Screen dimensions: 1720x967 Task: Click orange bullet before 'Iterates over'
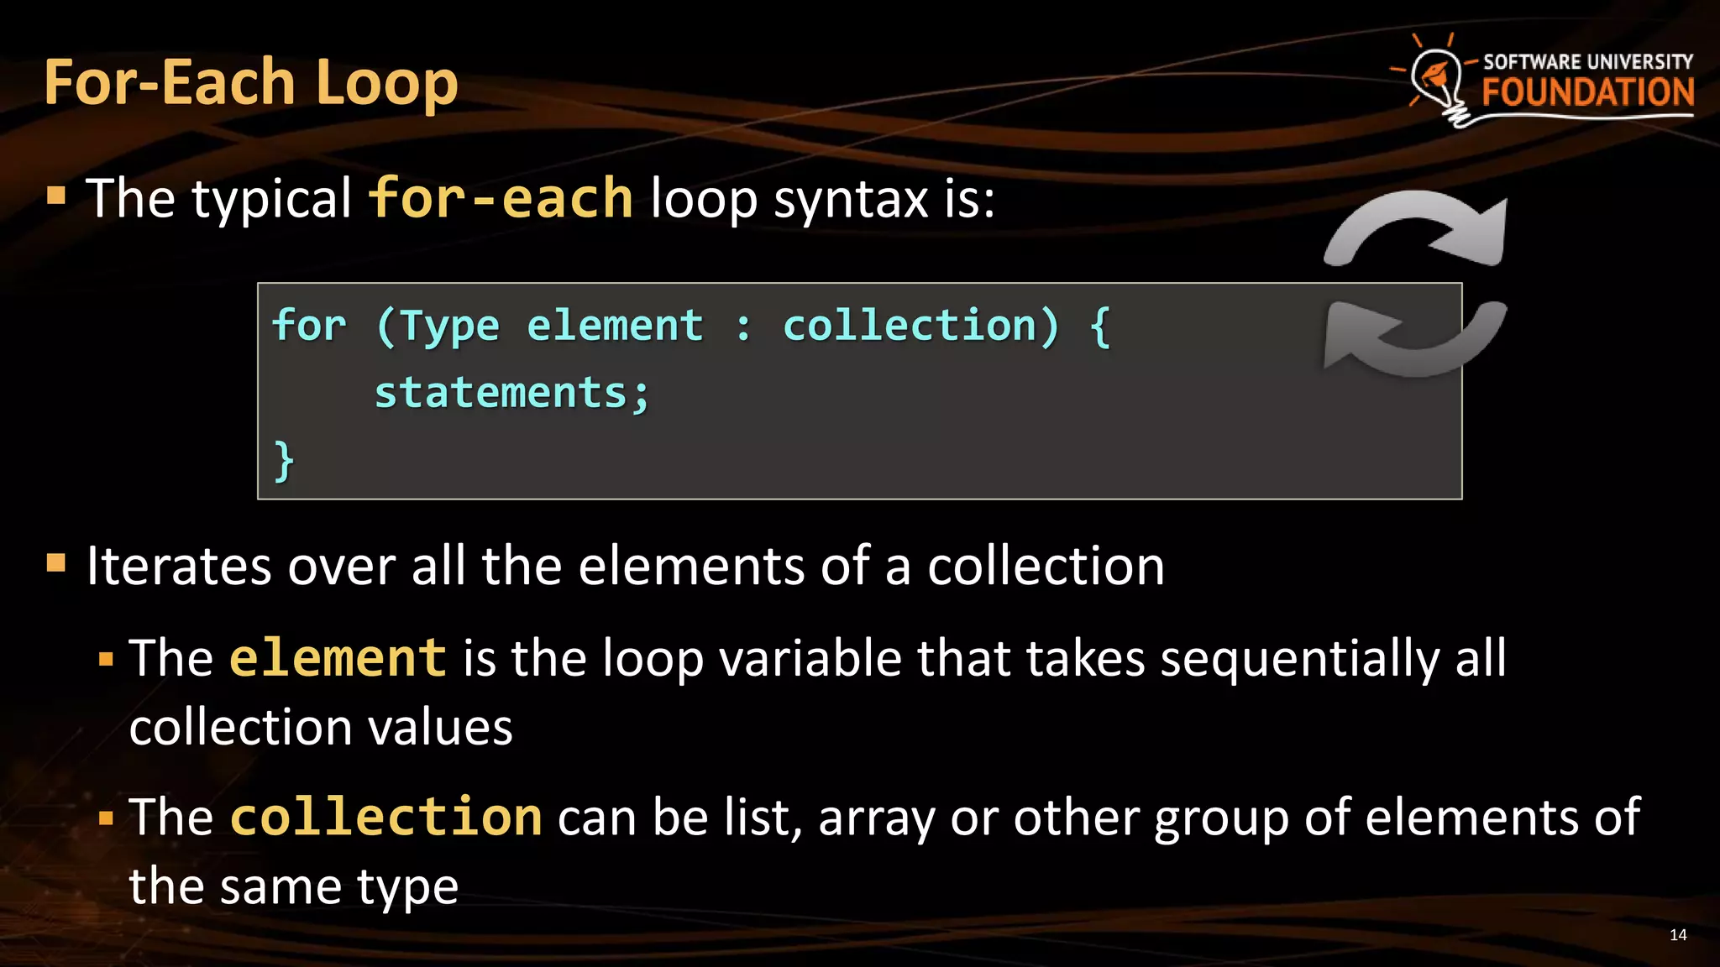56,562
